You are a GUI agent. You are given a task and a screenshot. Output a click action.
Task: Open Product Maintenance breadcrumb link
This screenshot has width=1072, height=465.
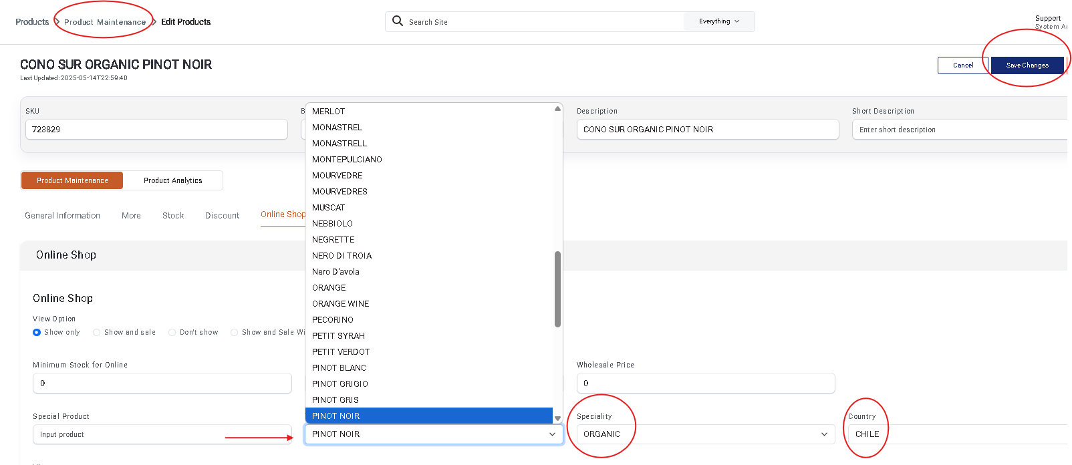(105, 22)
